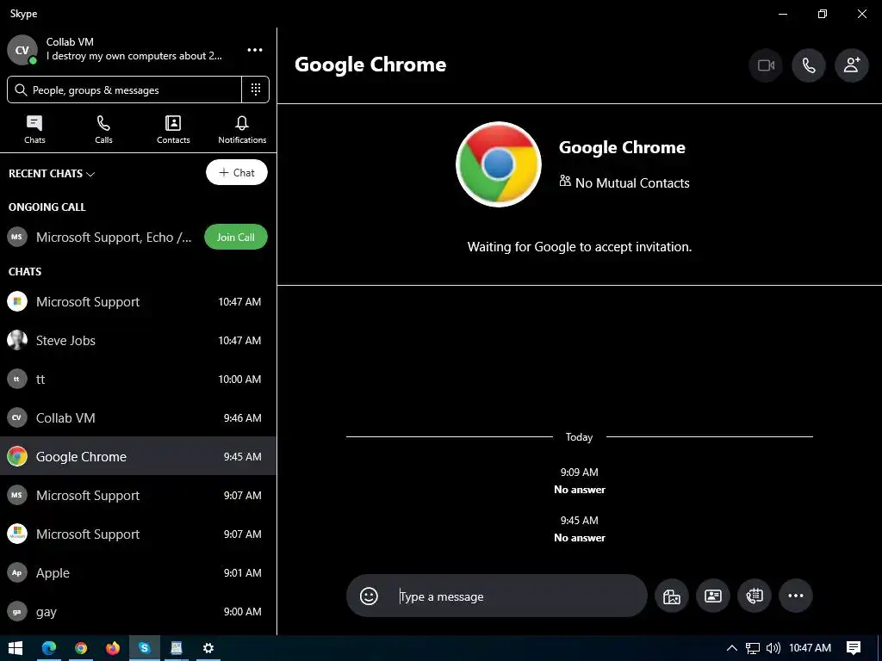
Task: Open the tt chat
Action: [138, 380]
